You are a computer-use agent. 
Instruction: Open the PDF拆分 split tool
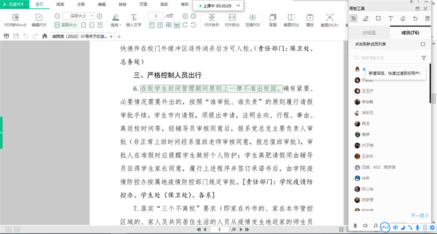232,20
